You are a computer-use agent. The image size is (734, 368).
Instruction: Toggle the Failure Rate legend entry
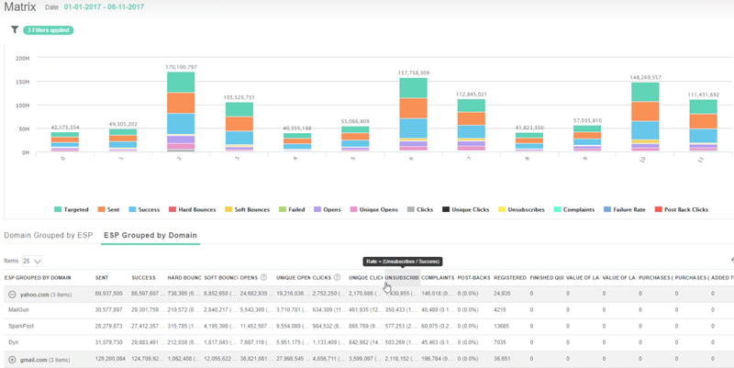[x=625, y=210]
